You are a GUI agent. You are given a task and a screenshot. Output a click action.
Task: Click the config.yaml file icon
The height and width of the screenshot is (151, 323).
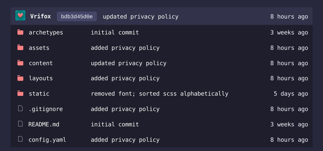(x=20, y=139)
